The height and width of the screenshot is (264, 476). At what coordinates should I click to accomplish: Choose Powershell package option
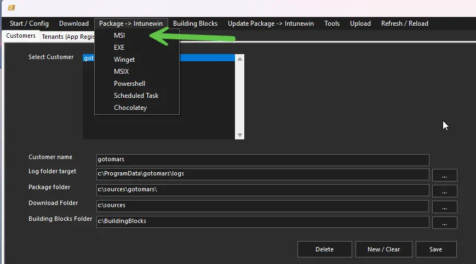[x=129, y=84]
